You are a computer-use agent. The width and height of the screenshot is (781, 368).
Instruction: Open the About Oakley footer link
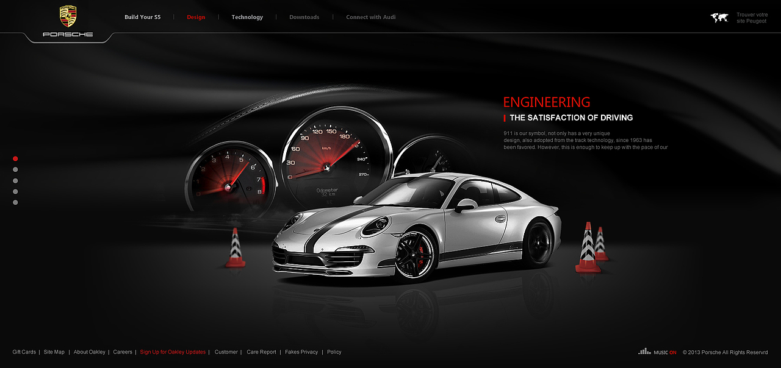click(x=90, y=352)
